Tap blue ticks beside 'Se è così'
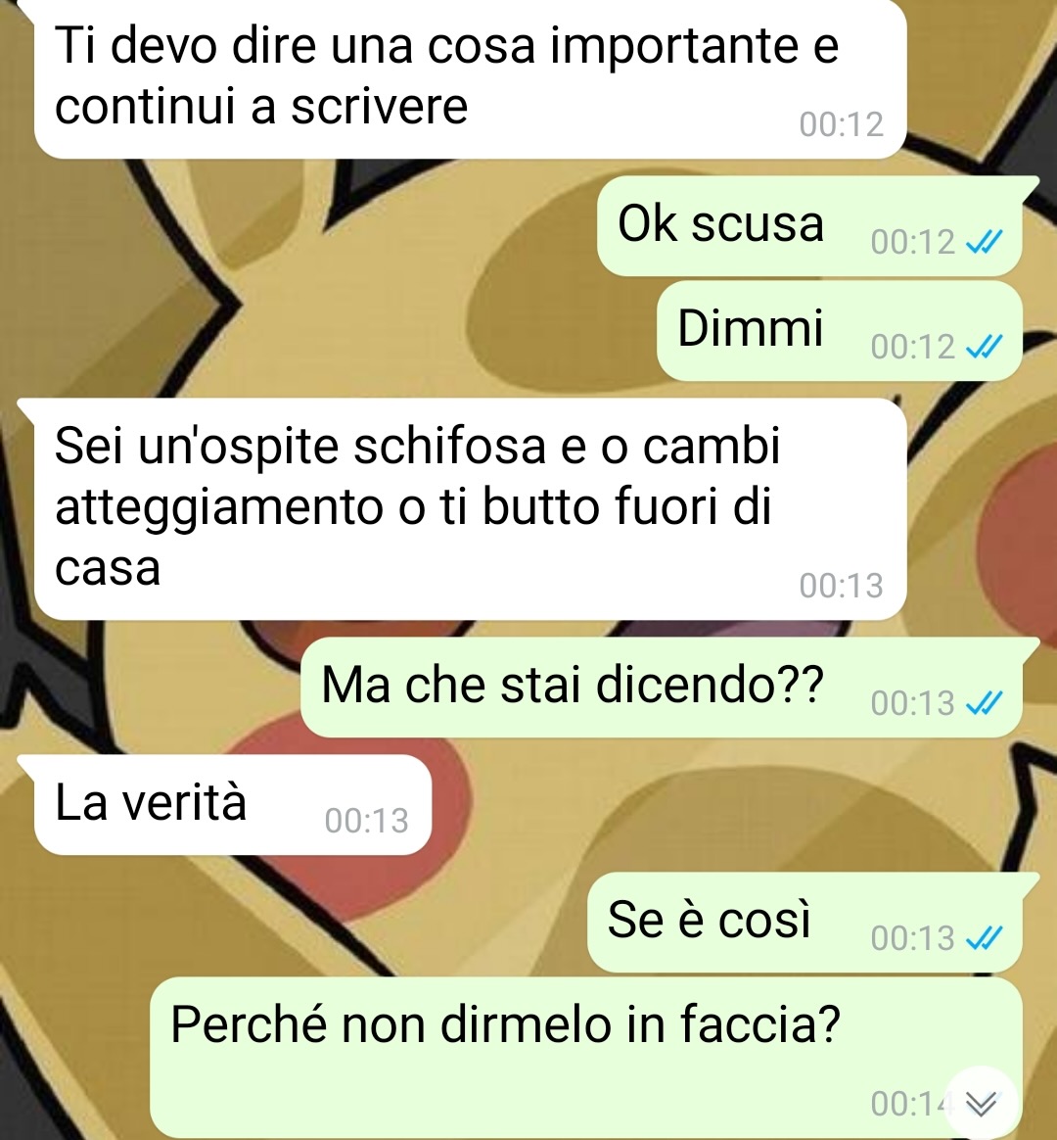The height and width of the screenshot is (1140, 1057). point(985,938)
